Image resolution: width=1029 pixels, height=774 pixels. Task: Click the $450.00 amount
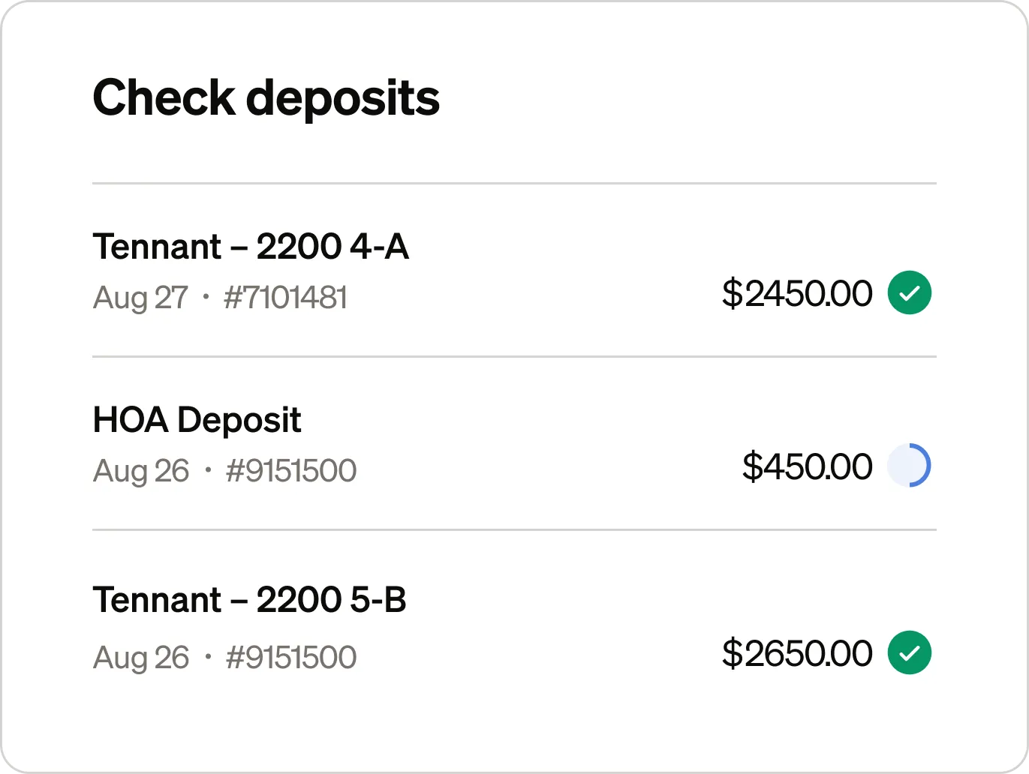coord(807,466)
